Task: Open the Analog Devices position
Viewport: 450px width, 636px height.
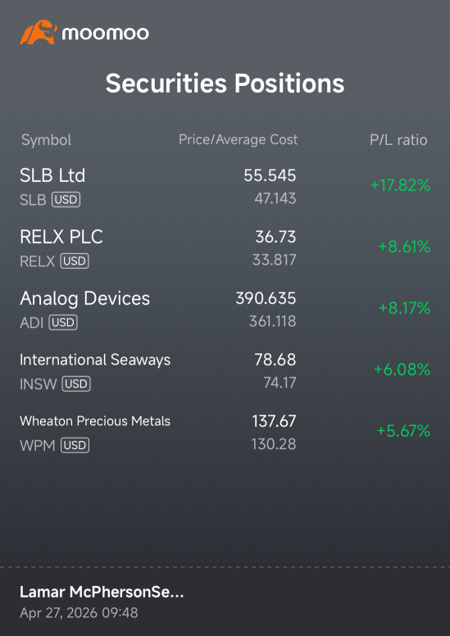Action: click(x=225, y=310)
